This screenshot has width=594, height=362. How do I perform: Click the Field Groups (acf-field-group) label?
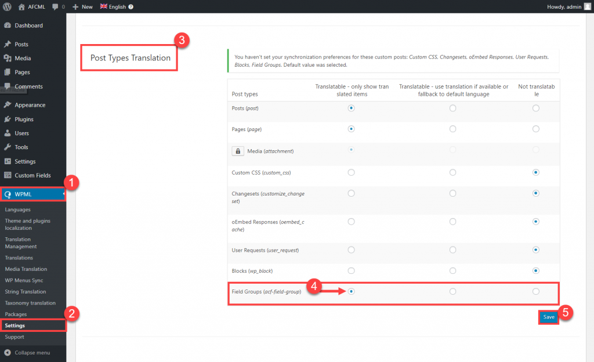(266, 292)
